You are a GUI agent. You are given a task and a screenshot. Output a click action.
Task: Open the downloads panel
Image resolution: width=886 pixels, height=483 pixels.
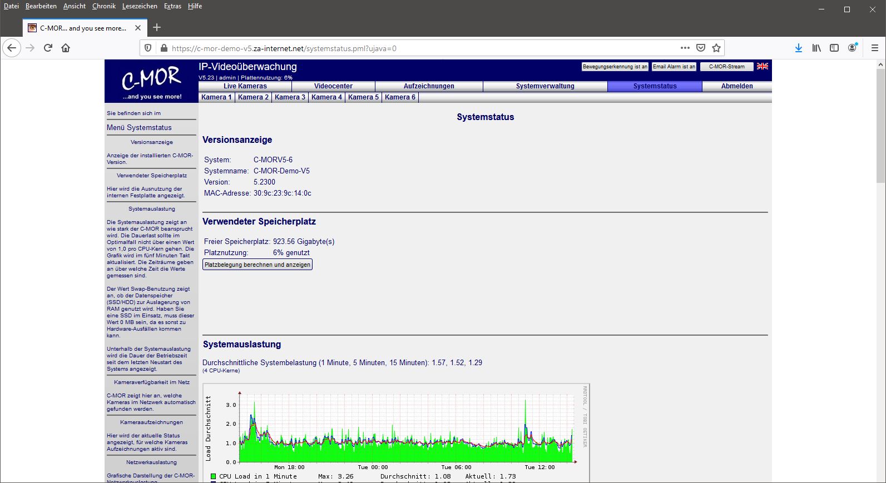click(799, 48)
